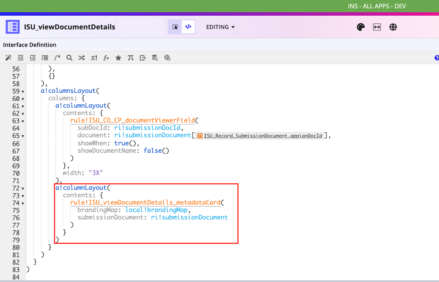Screen dimensions: 439x282
Task: Collapse code fold at line 63
Action: (x=23, y=121)
